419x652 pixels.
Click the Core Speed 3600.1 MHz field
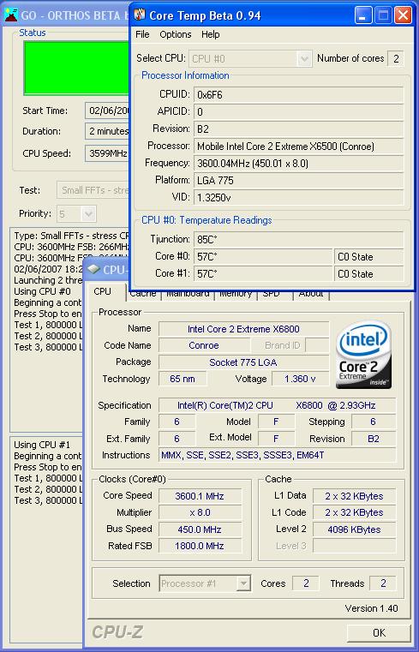[200, 496]
